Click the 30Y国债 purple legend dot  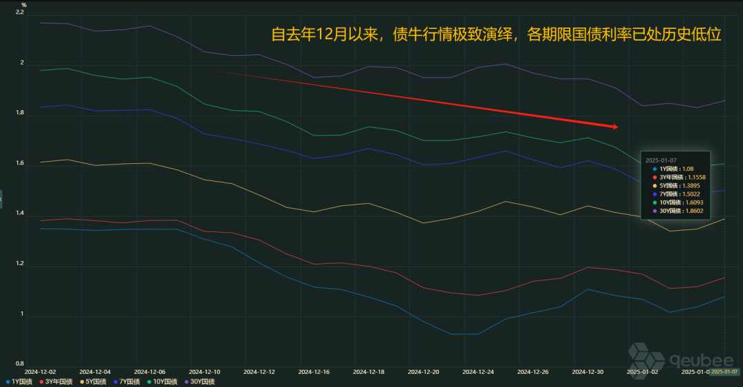185,381
